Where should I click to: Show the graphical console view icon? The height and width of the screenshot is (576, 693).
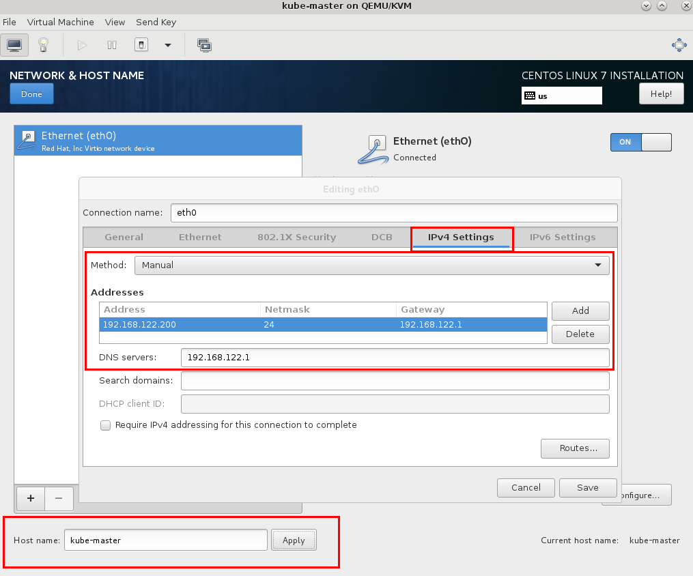[x=14, y=45]
